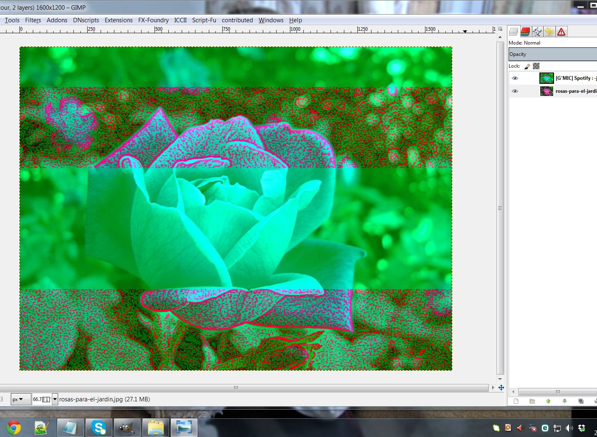Raise the layer with green up arrow
This screenshot has width=597, height=437.
tap(548, 401)
